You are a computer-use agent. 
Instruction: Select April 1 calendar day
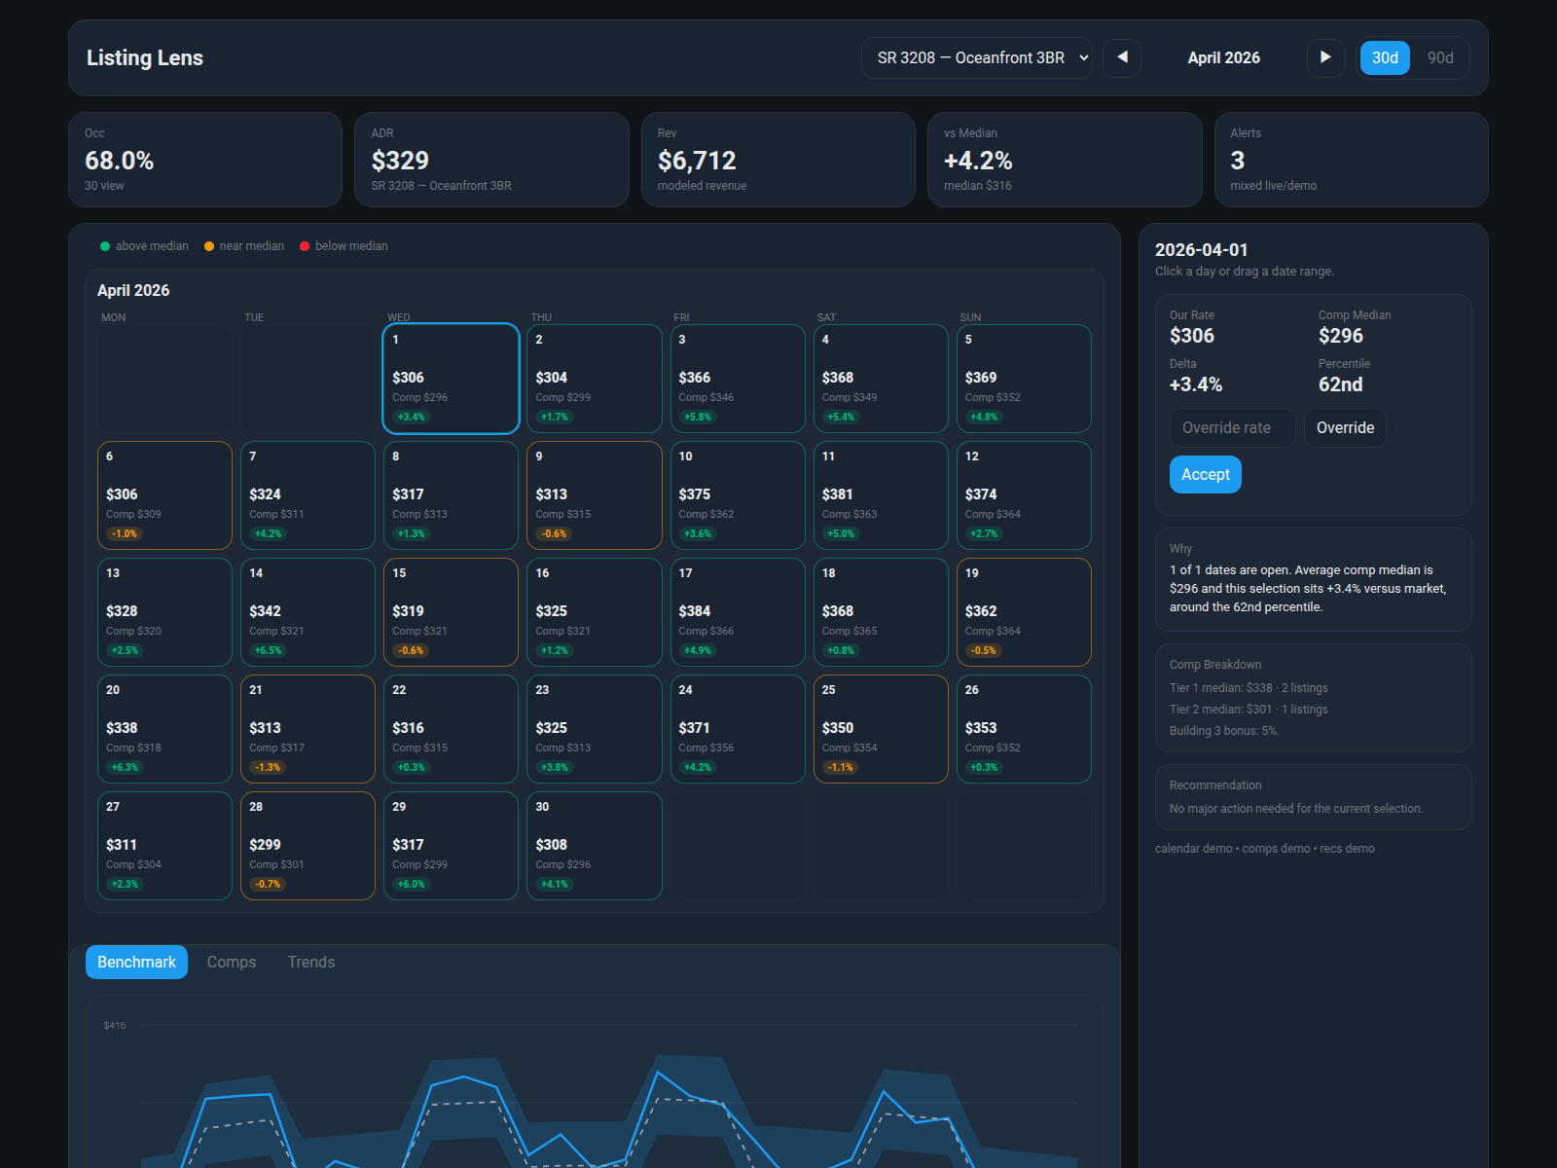pyautogui.click(x=451, y=379)
